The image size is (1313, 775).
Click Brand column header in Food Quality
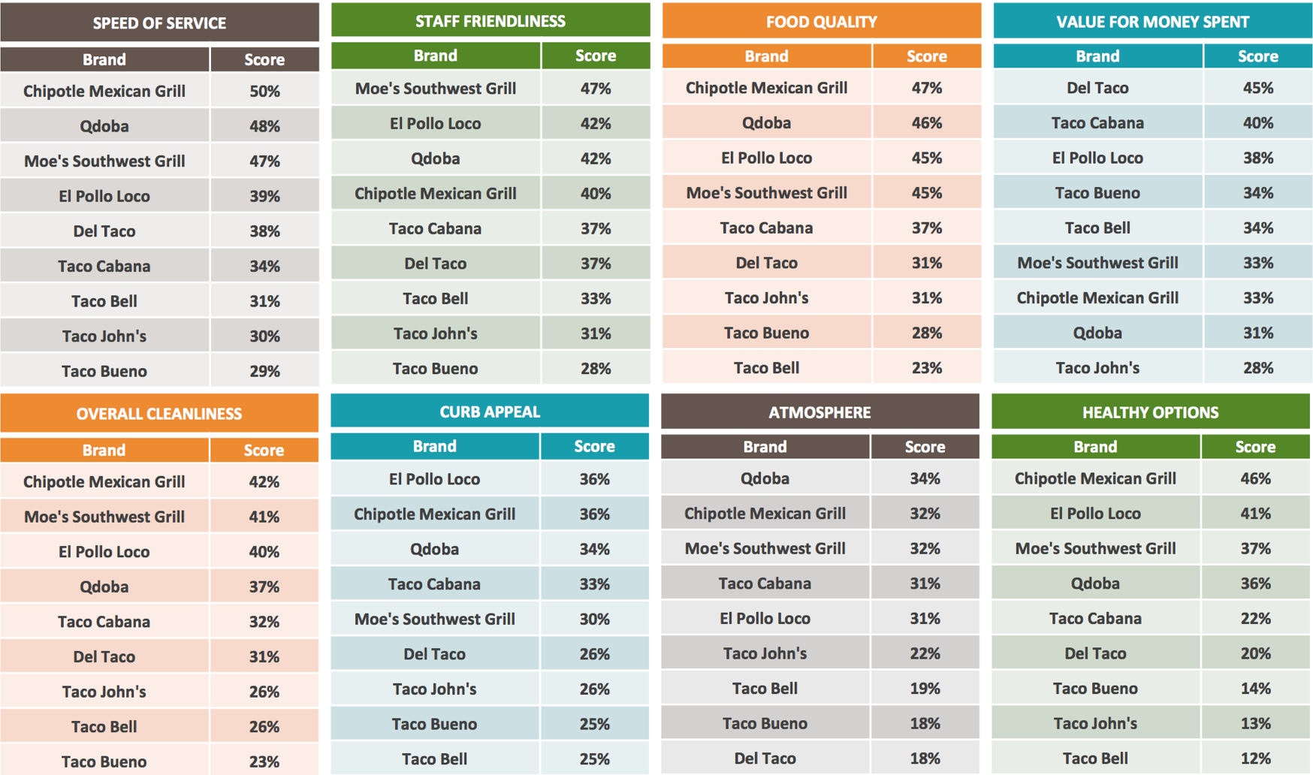click(766, 56)
